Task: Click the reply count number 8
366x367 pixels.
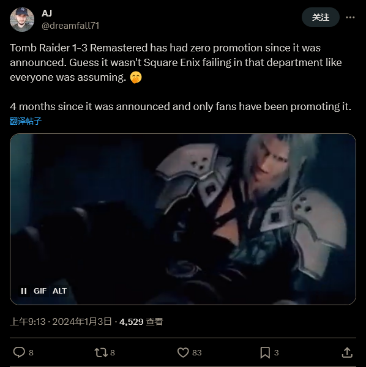Action: (x=31, y=352)
